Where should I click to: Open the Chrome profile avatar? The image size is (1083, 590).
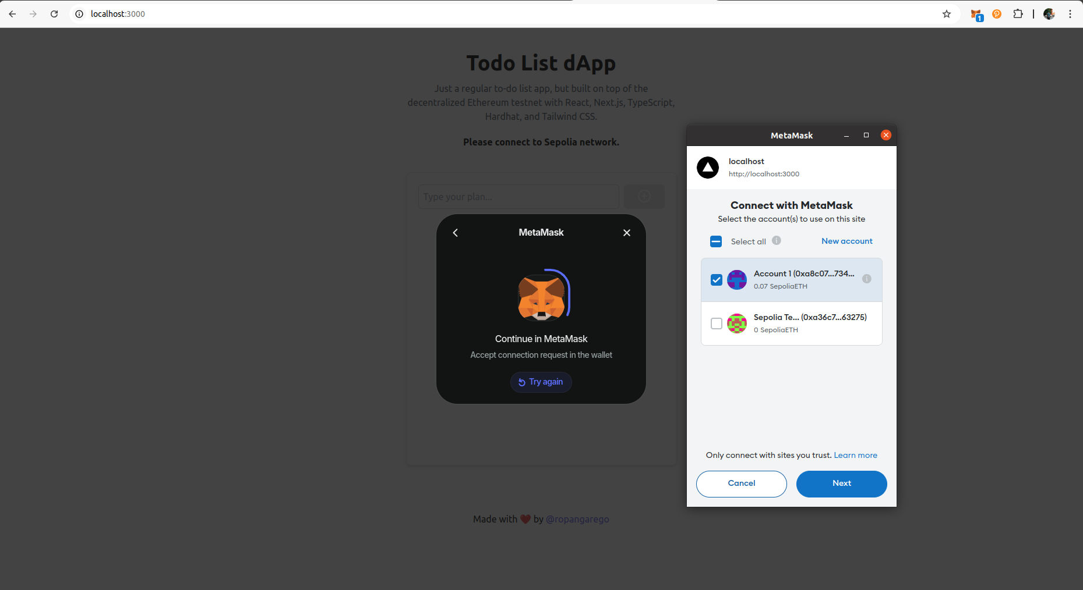point(1049,14)
